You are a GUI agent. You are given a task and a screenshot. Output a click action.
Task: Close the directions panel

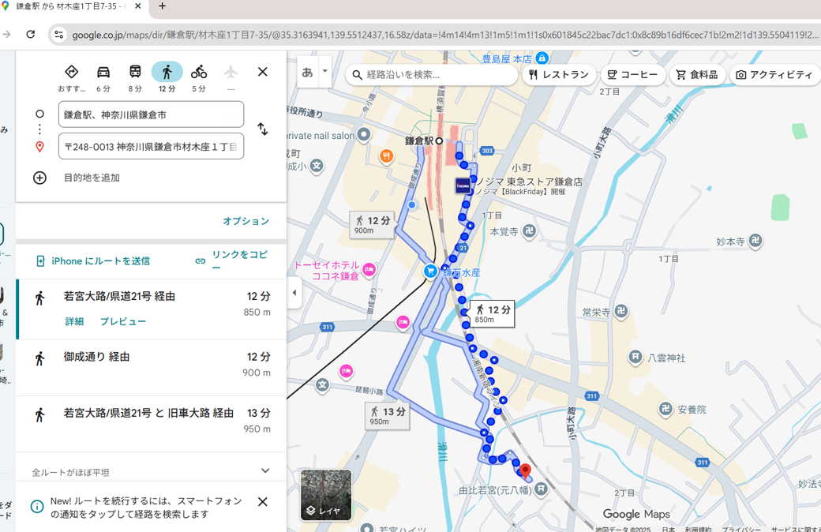[x=263, y=72]
